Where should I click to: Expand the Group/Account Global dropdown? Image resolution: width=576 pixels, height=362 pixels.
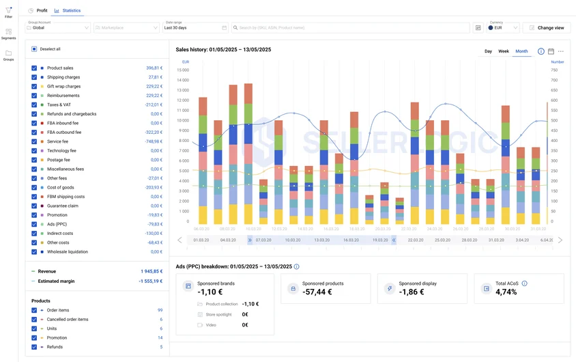coord(58,28)
